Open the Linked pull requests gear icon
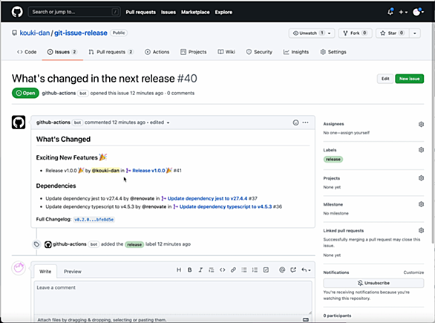Viewport: 435px width, 323px height. pyautogui.click(x=421, y=230)
